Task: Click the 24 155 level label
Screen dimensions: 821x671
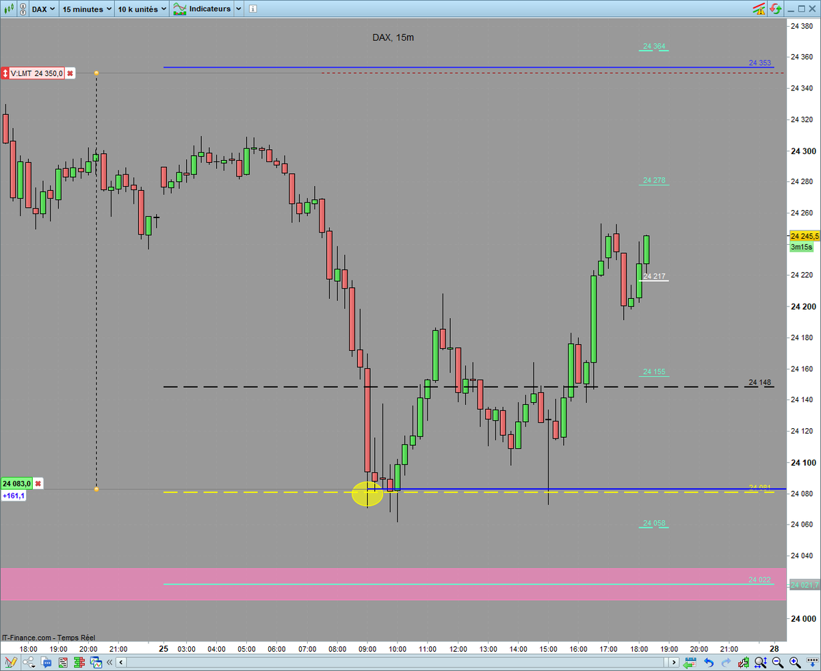Action: 654,372
